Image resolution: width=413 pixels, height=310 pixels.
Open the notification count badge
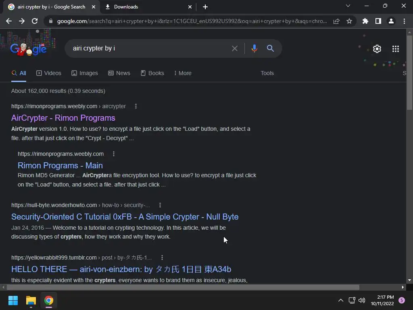click(402, 300)
